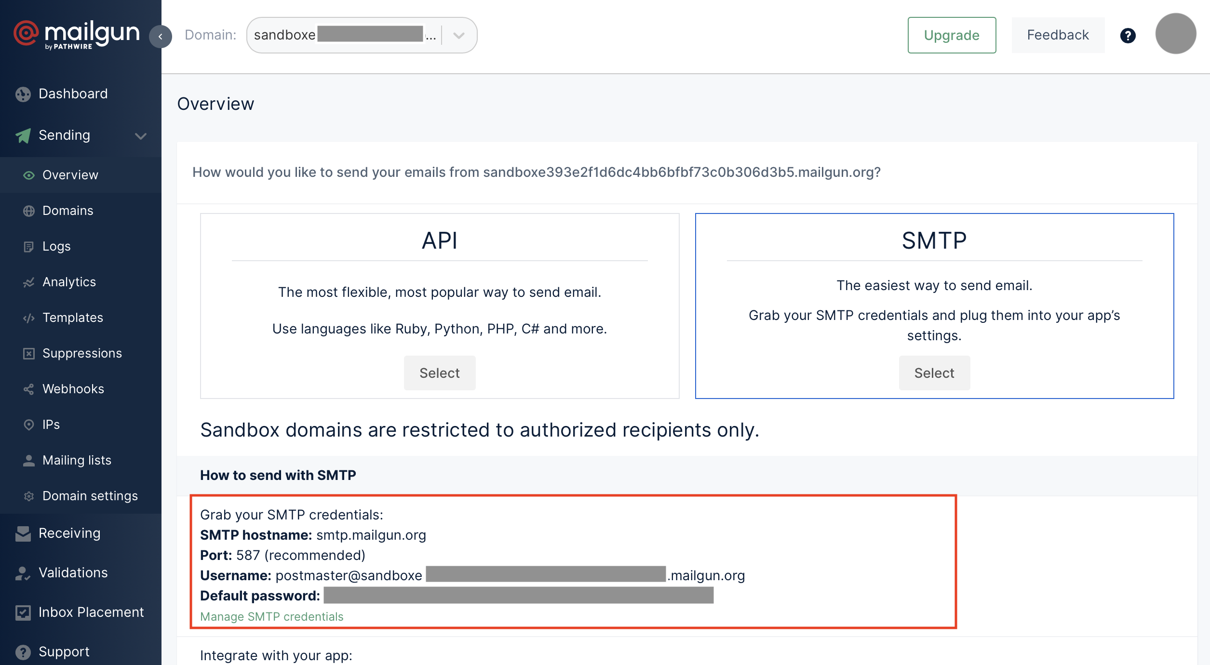Click the postmaster@sandboxe username text
This screenshot has width=1210, height=665.
click(x=349, y=576)
